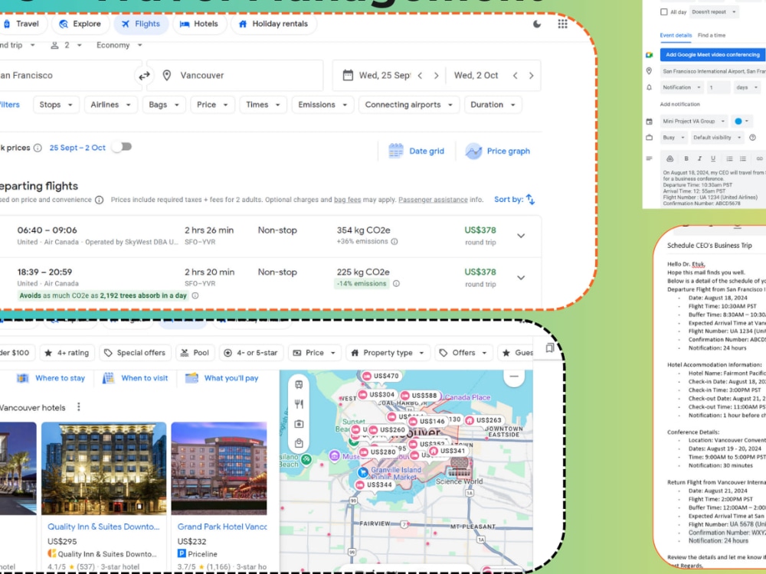Check the All day checkbox
The image size is (766, 574).
pyautogui.click(x=664, y=11)
